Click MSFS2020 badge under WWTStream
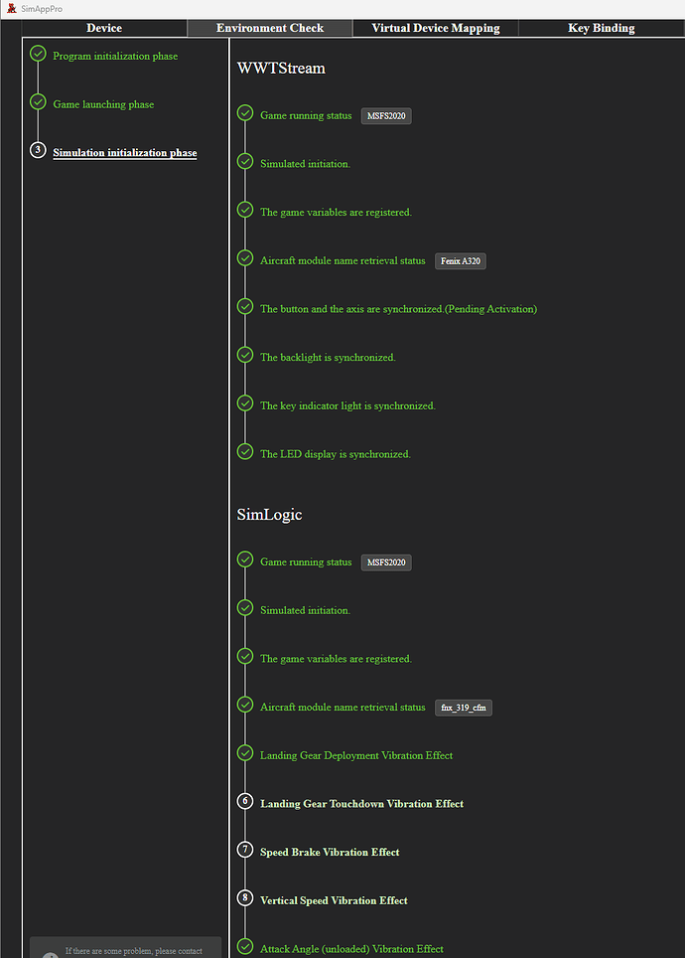The height and width of the screenshot is (958, 685). click(386, 116)
